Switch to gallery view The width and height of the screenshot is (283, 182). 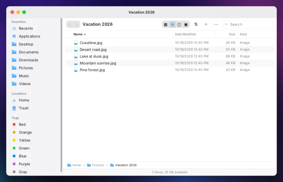coord(186,24)
